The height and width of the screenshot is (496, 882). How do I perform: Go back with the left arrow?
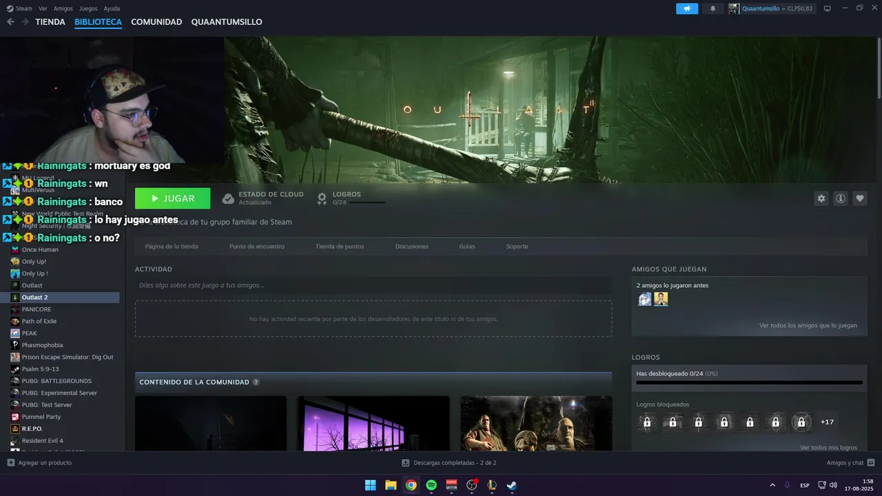pos(10,22)
